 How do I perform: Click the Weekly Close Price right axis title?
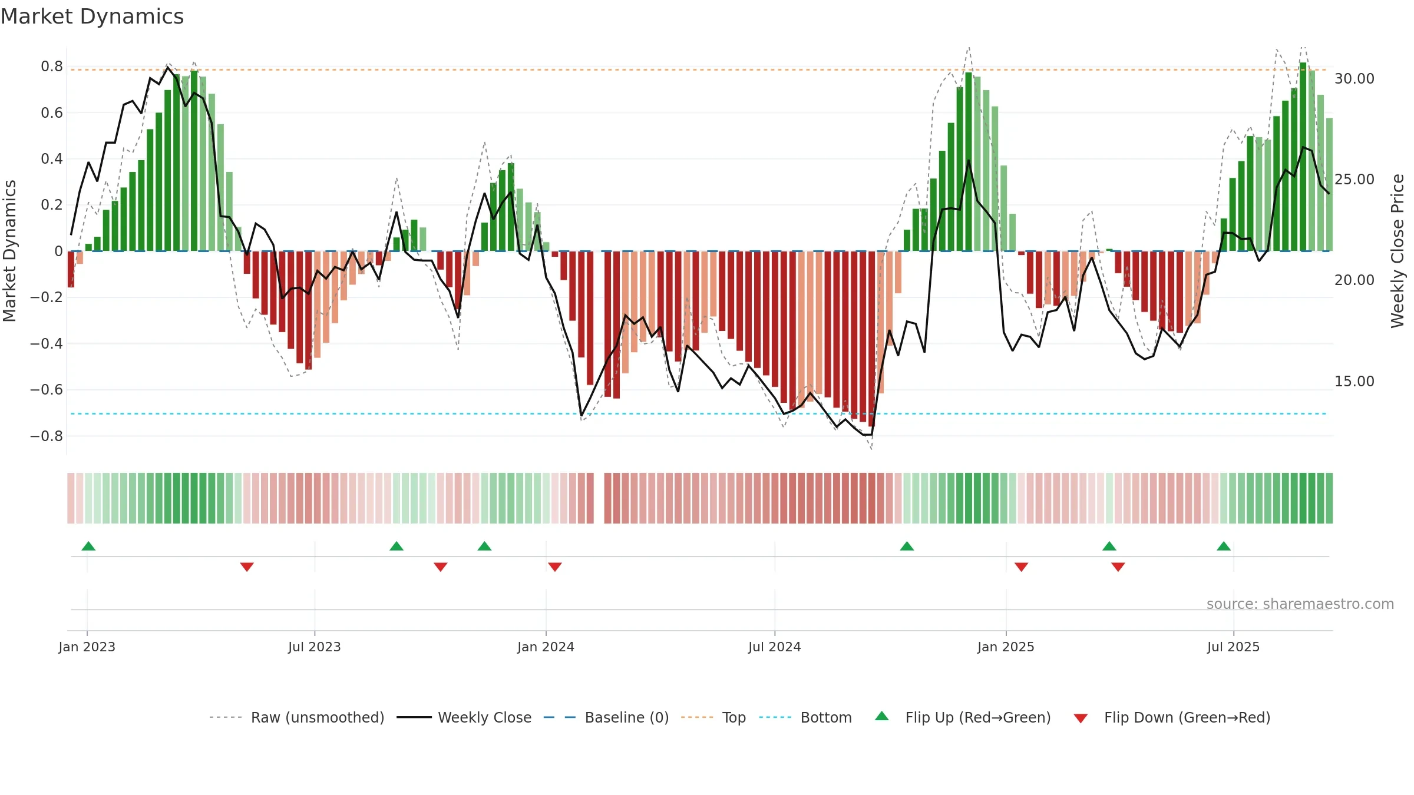tap(1398, 251)
